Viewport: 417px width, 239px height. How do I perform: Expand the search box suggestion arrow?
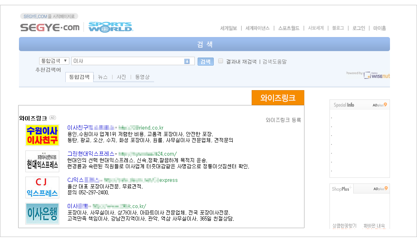click(187, 62)
